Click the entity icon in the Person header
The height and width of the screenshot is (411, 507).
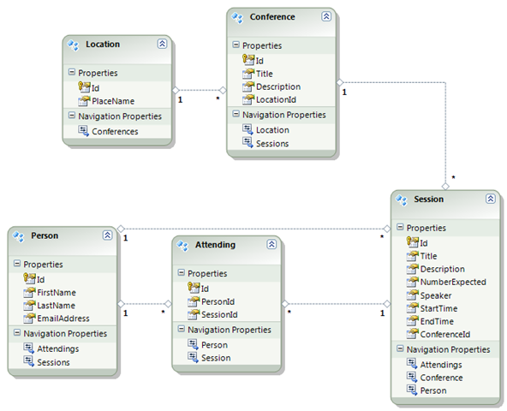click(19, 236)
